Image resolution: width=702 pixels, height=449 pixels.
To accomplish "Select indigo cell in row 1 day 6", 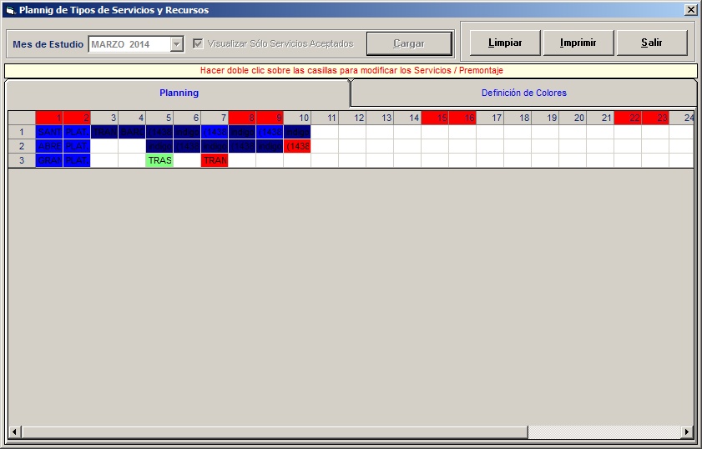I will point(187,132).
